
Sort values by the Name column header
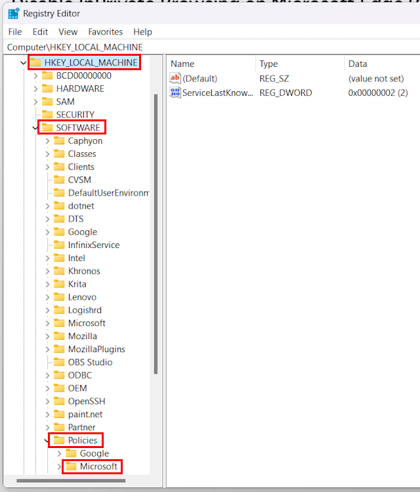pos(210,64)
